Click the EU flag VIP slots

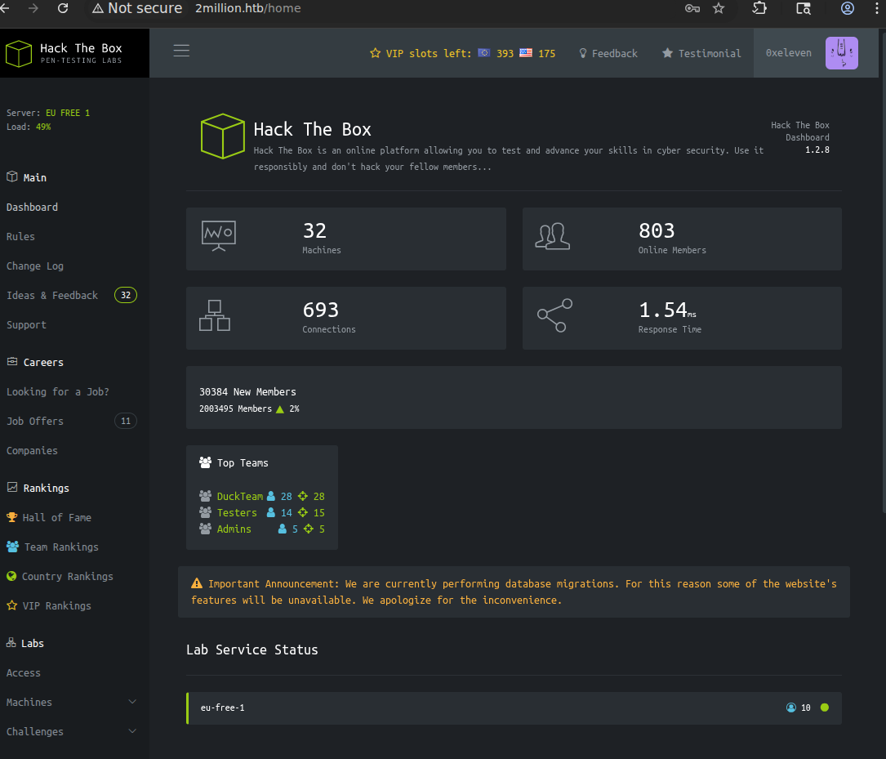tap(483, 52)
